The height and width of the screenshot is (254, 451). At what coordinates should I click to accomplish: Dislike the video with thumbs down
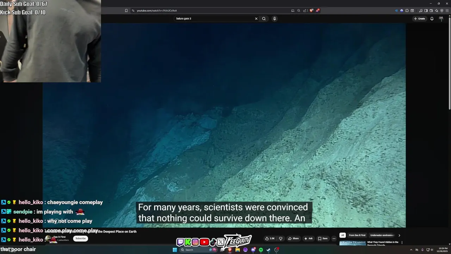281,238
